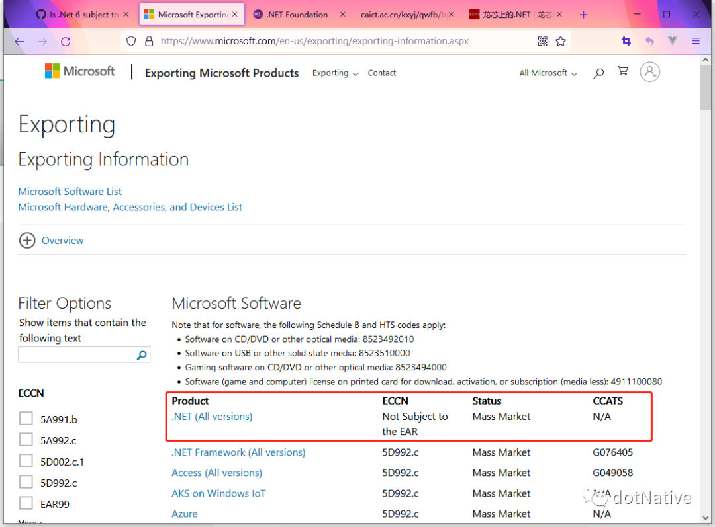Click the V-shaped extension icon

click(672, 41)
